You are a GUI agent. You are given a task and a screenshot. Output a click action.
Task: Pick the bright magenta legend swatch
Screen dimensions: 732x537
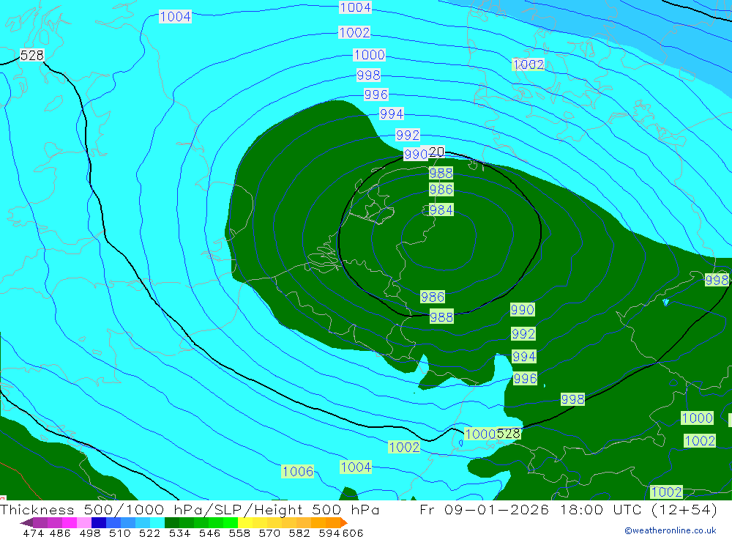[x=70, y=522]
